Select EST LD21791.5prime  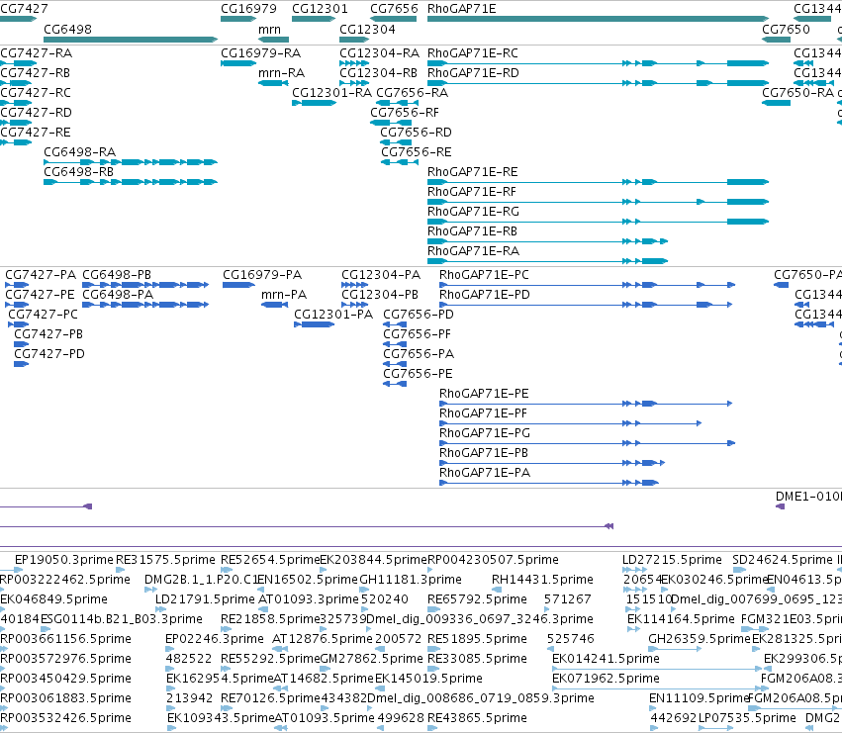pyautogui.click(x=205, y=599)
